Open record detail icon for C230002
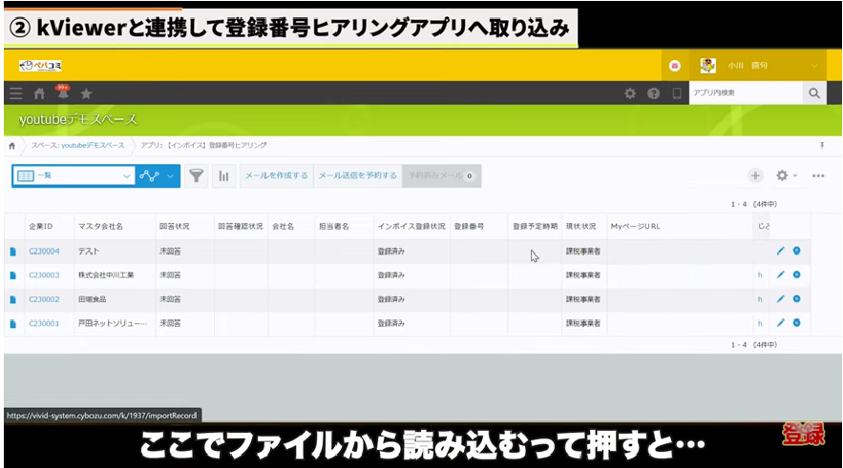The image size is (843, 468). (x=13, y=299)
